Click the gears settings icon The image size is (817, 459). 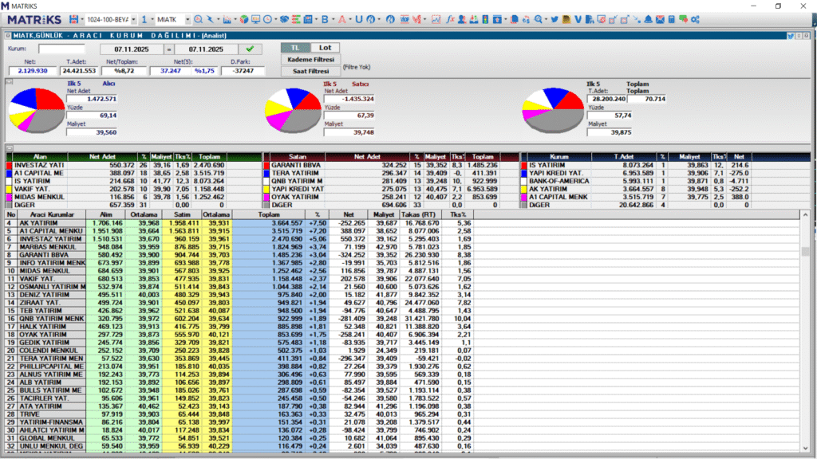[x=696, y=18]
